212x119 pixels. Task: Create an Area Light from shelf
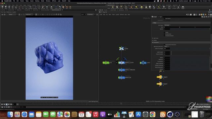(121, 7)
